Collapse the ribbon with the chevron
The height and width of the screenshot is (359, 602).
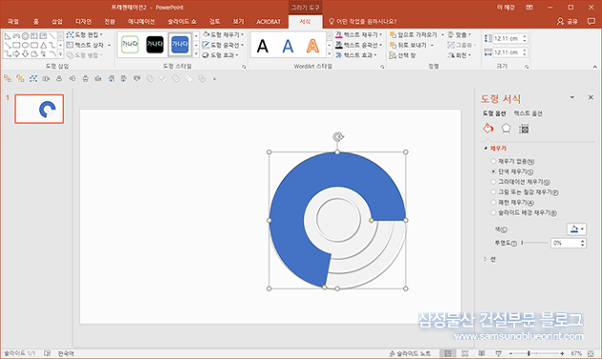click(x=594, y=67)
